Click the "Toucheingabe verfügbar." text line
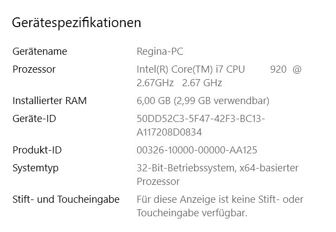The width and height of the screenshot is (336, 232). pyautogui.click(x=192, y=213)
